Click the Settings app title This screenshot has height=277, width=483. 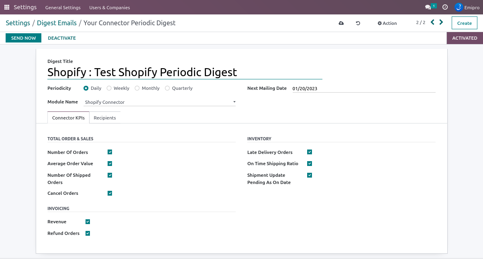(x=25, y=7)
